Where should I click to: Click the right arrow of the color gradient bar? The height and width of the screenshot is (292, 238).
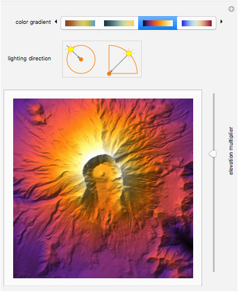tap(221, 22)
